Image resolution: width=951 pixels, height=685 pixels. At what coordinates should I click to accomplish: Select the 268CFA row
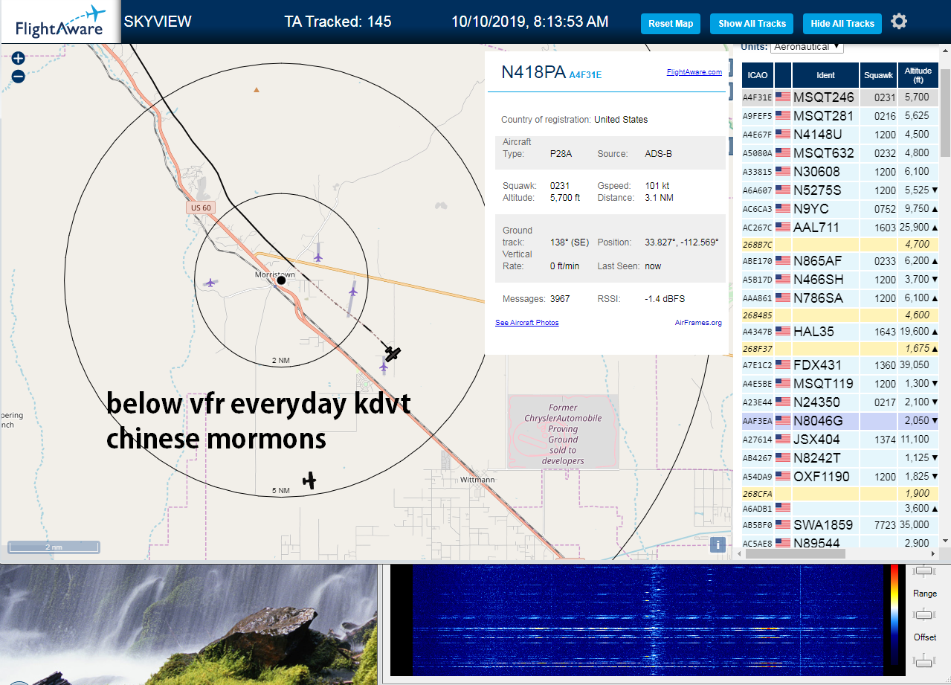pos(840,493)
